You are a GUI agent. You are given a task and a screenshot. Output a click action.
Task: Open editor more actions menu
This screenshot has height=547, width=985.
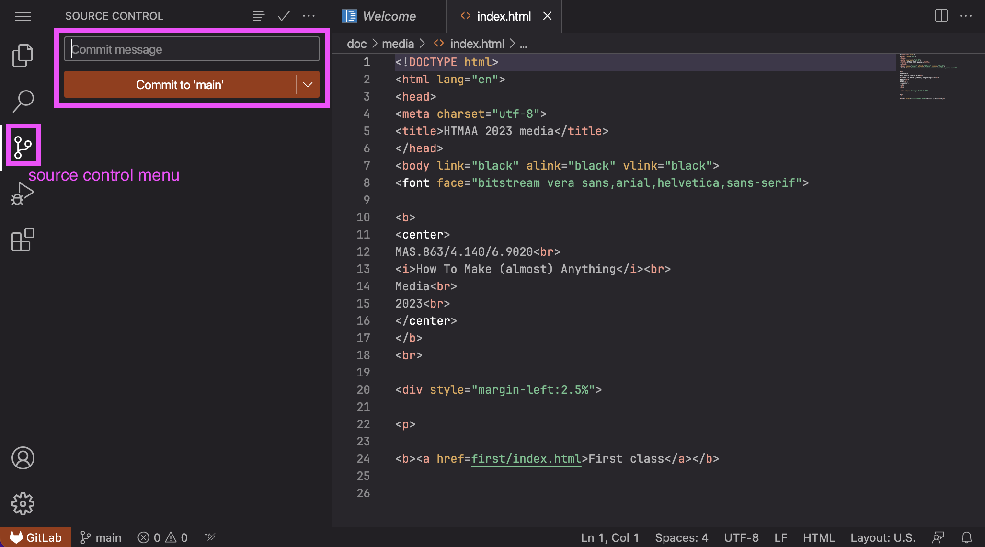[966, 16]
